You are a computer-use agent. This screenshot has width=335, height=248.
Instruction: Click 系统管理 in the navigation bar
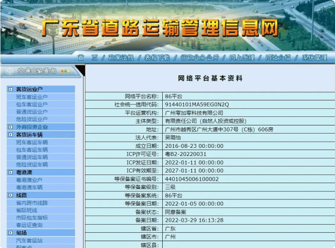point(314,58)
